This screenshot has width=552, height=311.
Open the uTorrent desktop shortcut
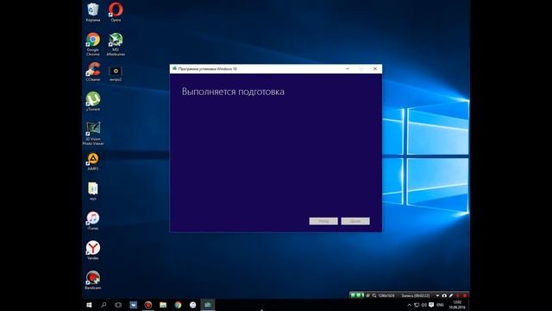[x=93, y=102]
